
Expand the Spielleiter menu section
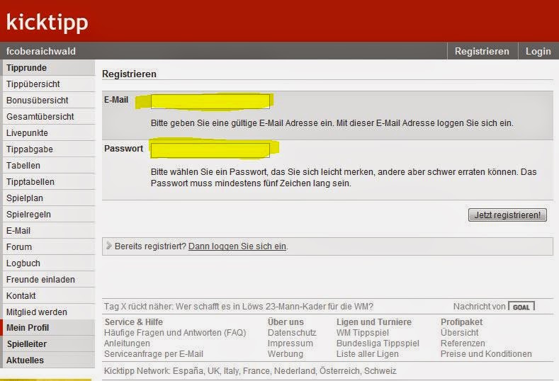click(x=48, y=344)
